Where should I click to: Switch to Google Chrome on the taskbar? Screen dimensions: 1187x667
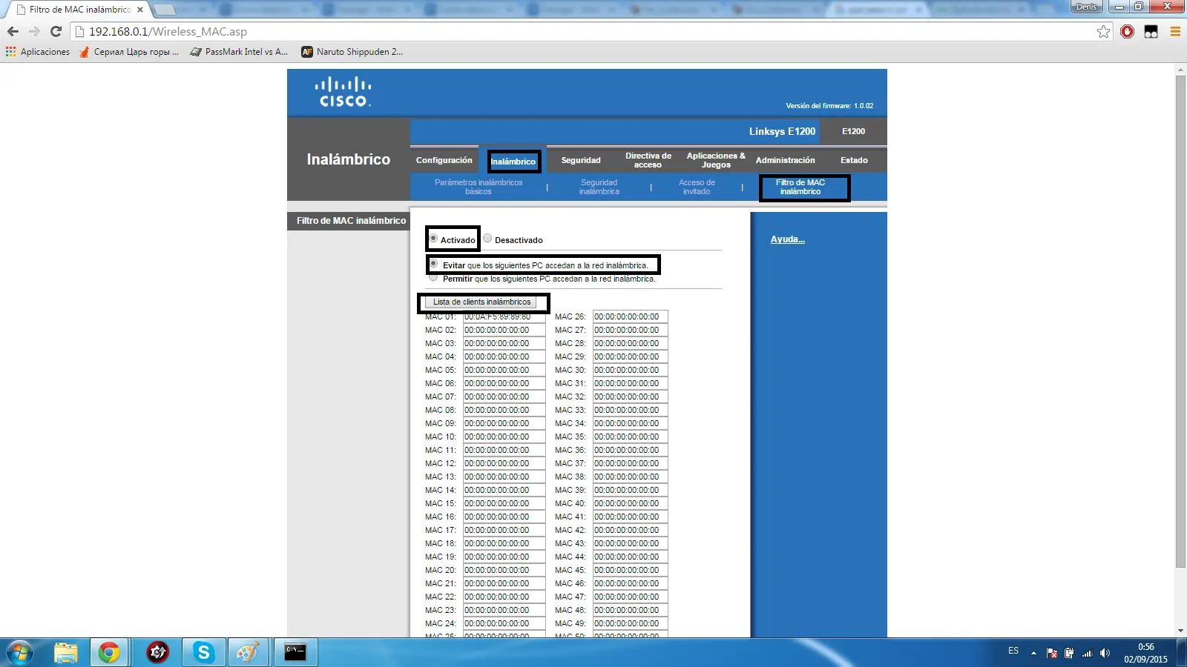coord(109,652)
